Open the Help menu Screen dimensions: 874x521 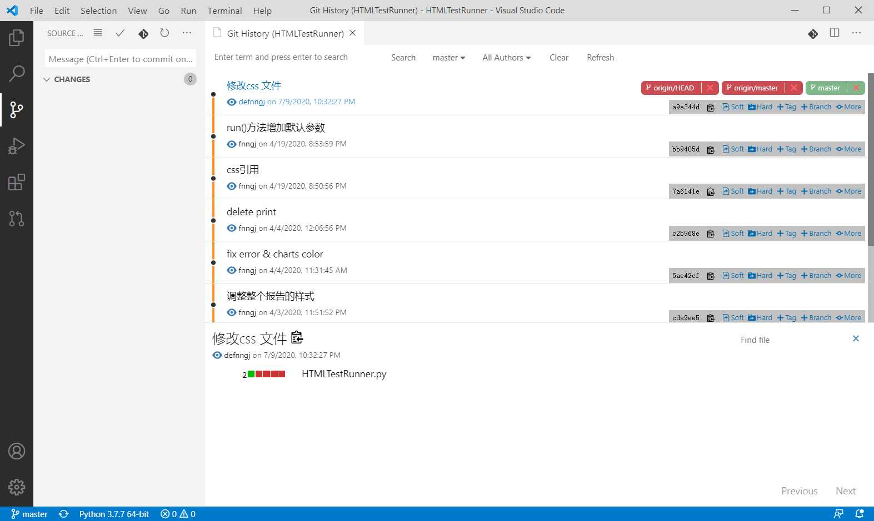[262, 11]
